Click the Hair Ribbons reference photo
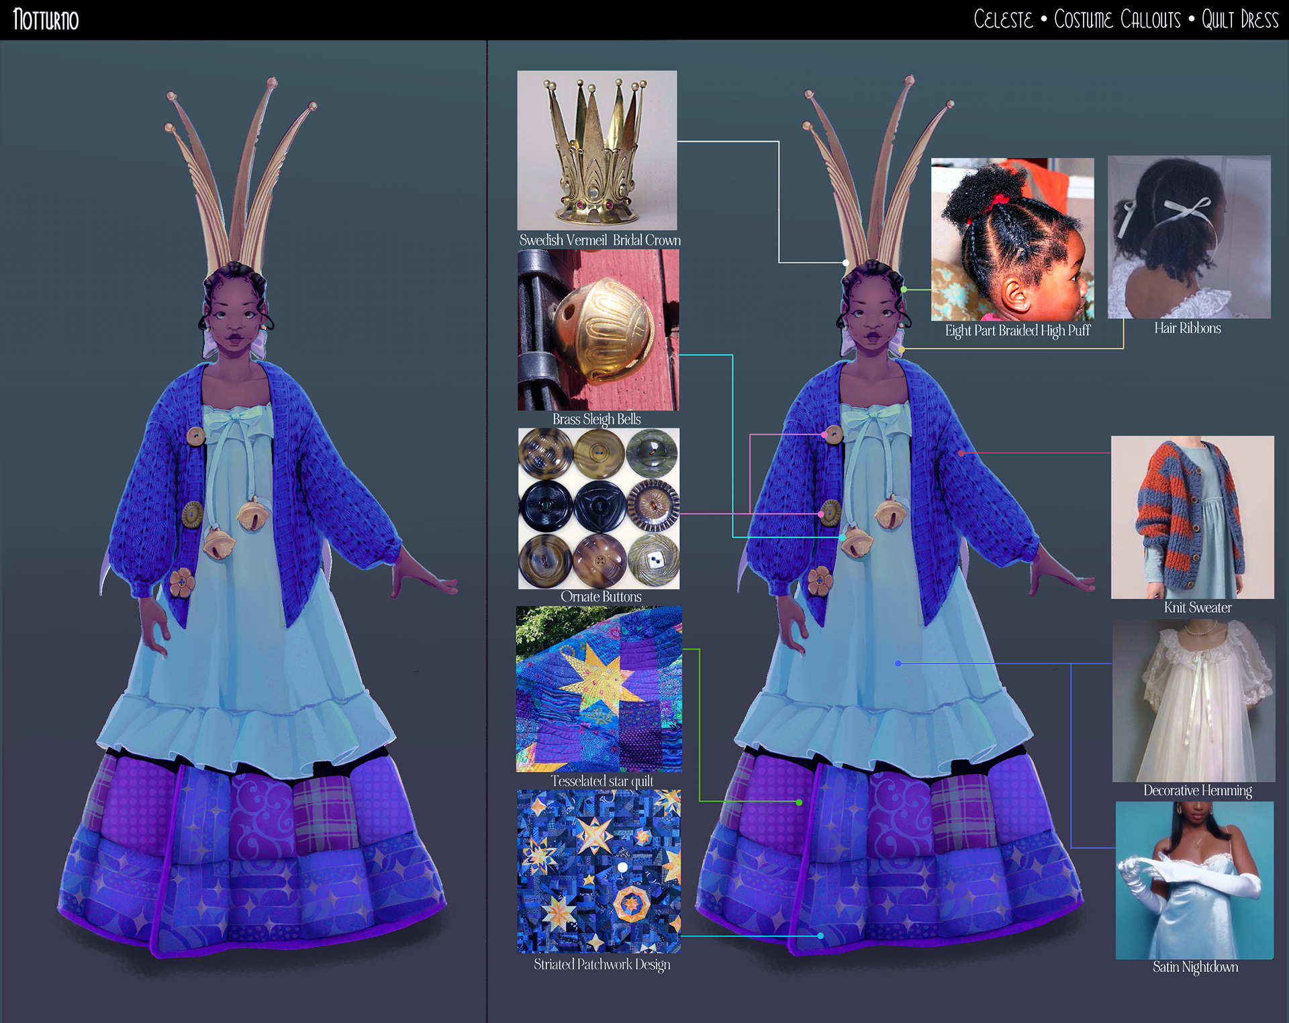 point(1188,237)
